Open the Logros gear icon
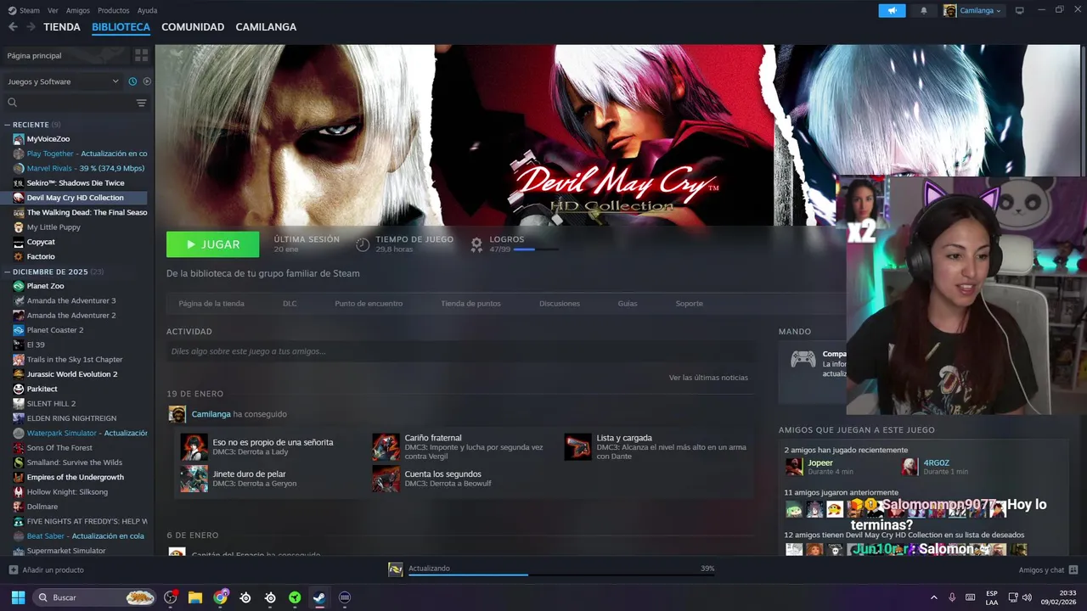 pyautogui.click(x=476, y=244)
